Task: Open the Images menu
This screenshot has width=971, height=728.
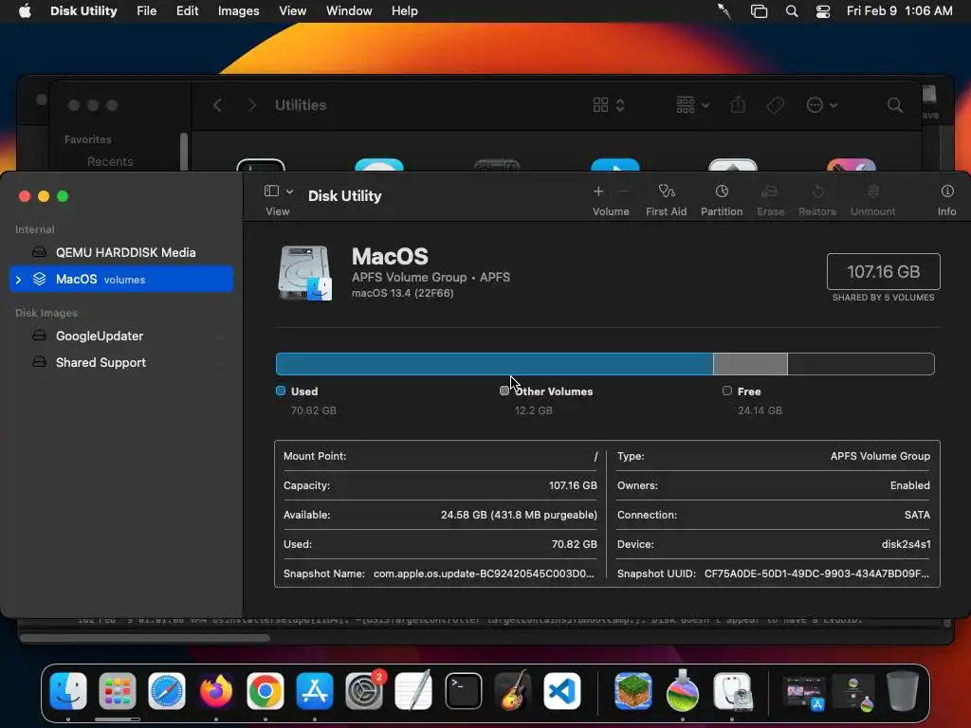Action: (238, 11)
